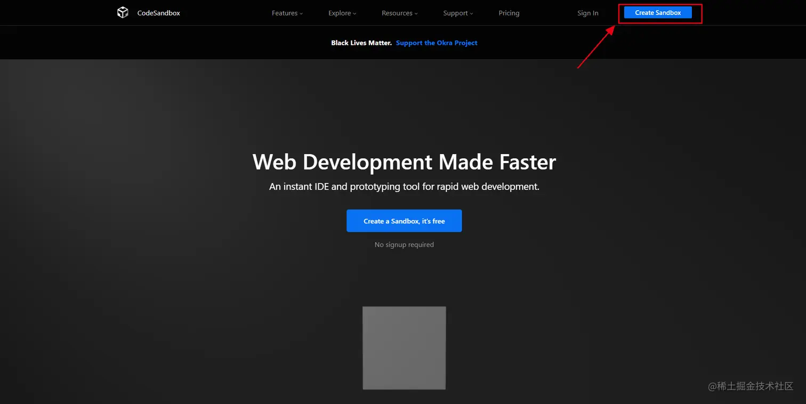Screen dimensions: 806x404
Task: Expand the Features menu
Action: [287, 13]
